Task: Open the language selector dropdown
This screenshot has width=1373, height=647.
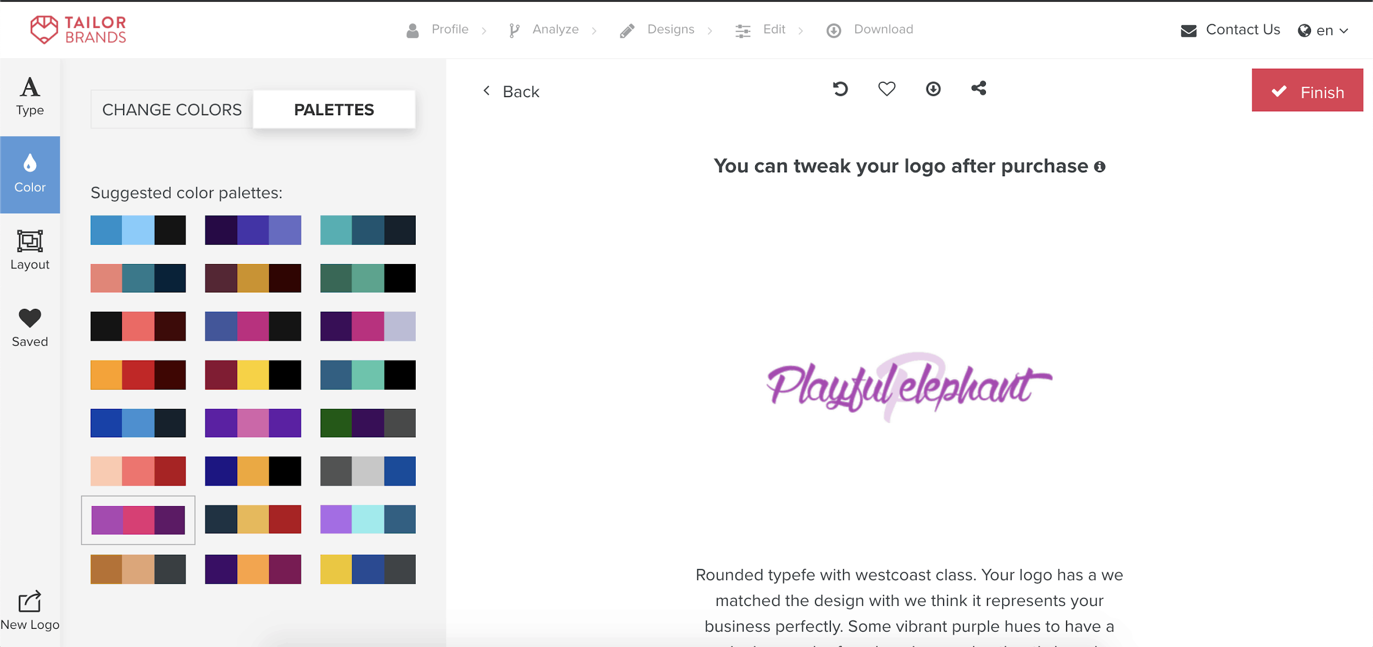Action: [x=1322, y=29]
